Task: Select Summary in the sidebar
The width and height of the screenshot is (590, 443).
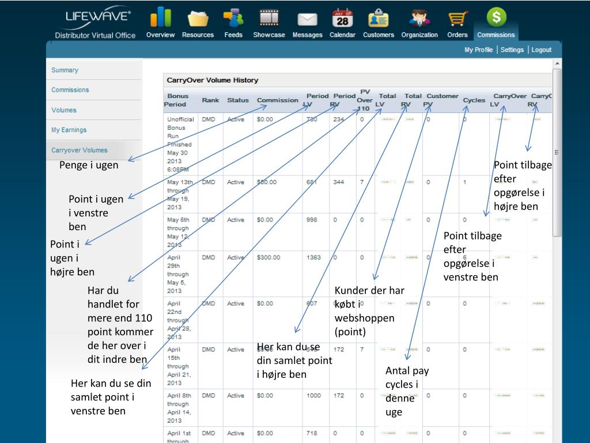Action: 65,70
